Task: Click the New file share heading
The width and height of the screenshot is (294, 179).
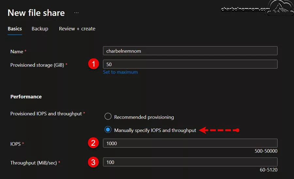Action: pos(36,13)
